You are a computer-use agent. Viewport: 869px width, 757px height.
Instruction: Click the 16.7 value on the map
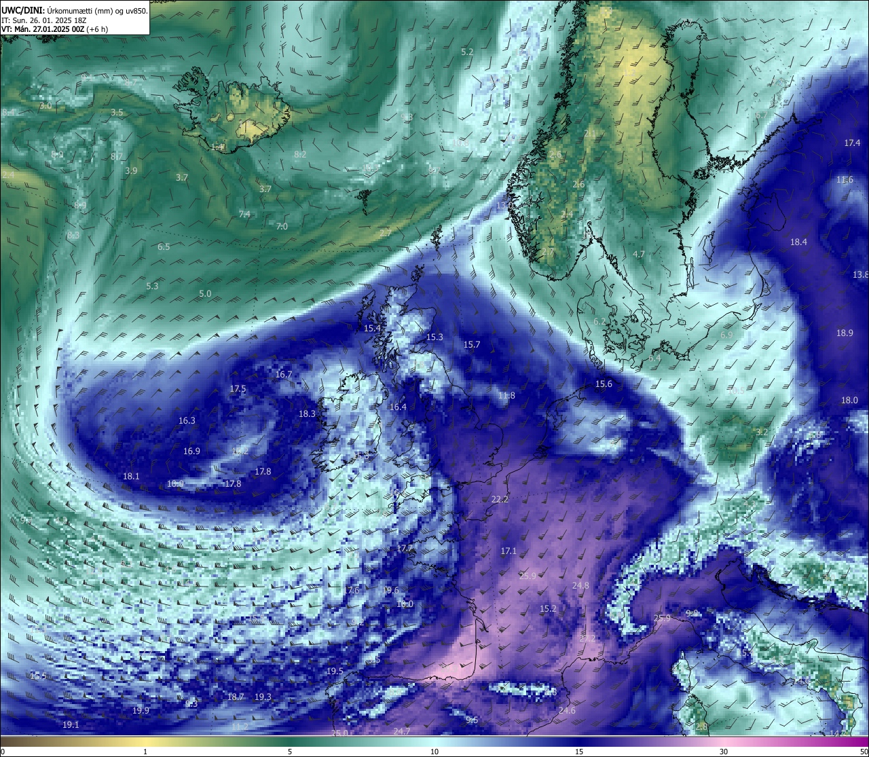(284, 374)
